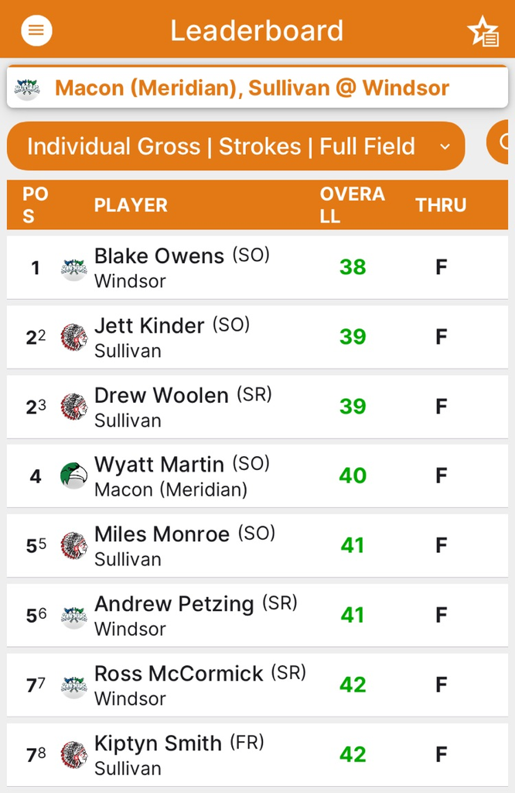Select Ross McCormick's leaderboard row
The width and height of the screenshot is (515, 793).
[257, 685]
